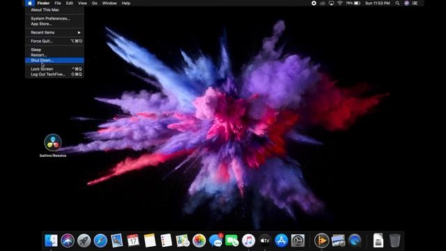Open the image viewer icon in Dock
The width and height of the screenshot is (446, 251).
point(338,241)
